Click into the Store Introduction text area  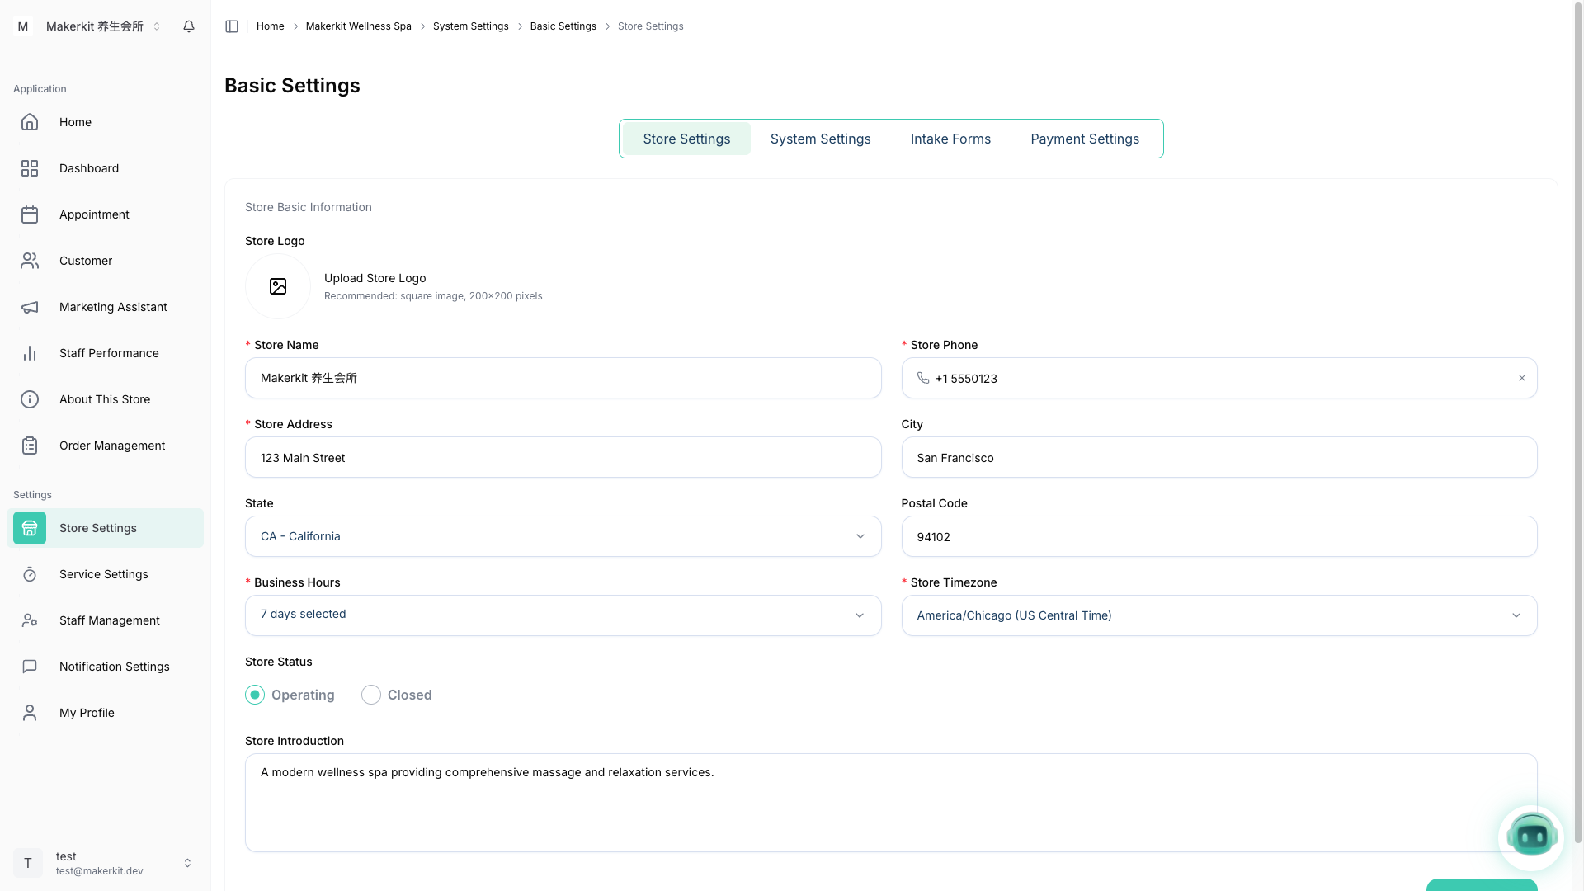(891, 802)
